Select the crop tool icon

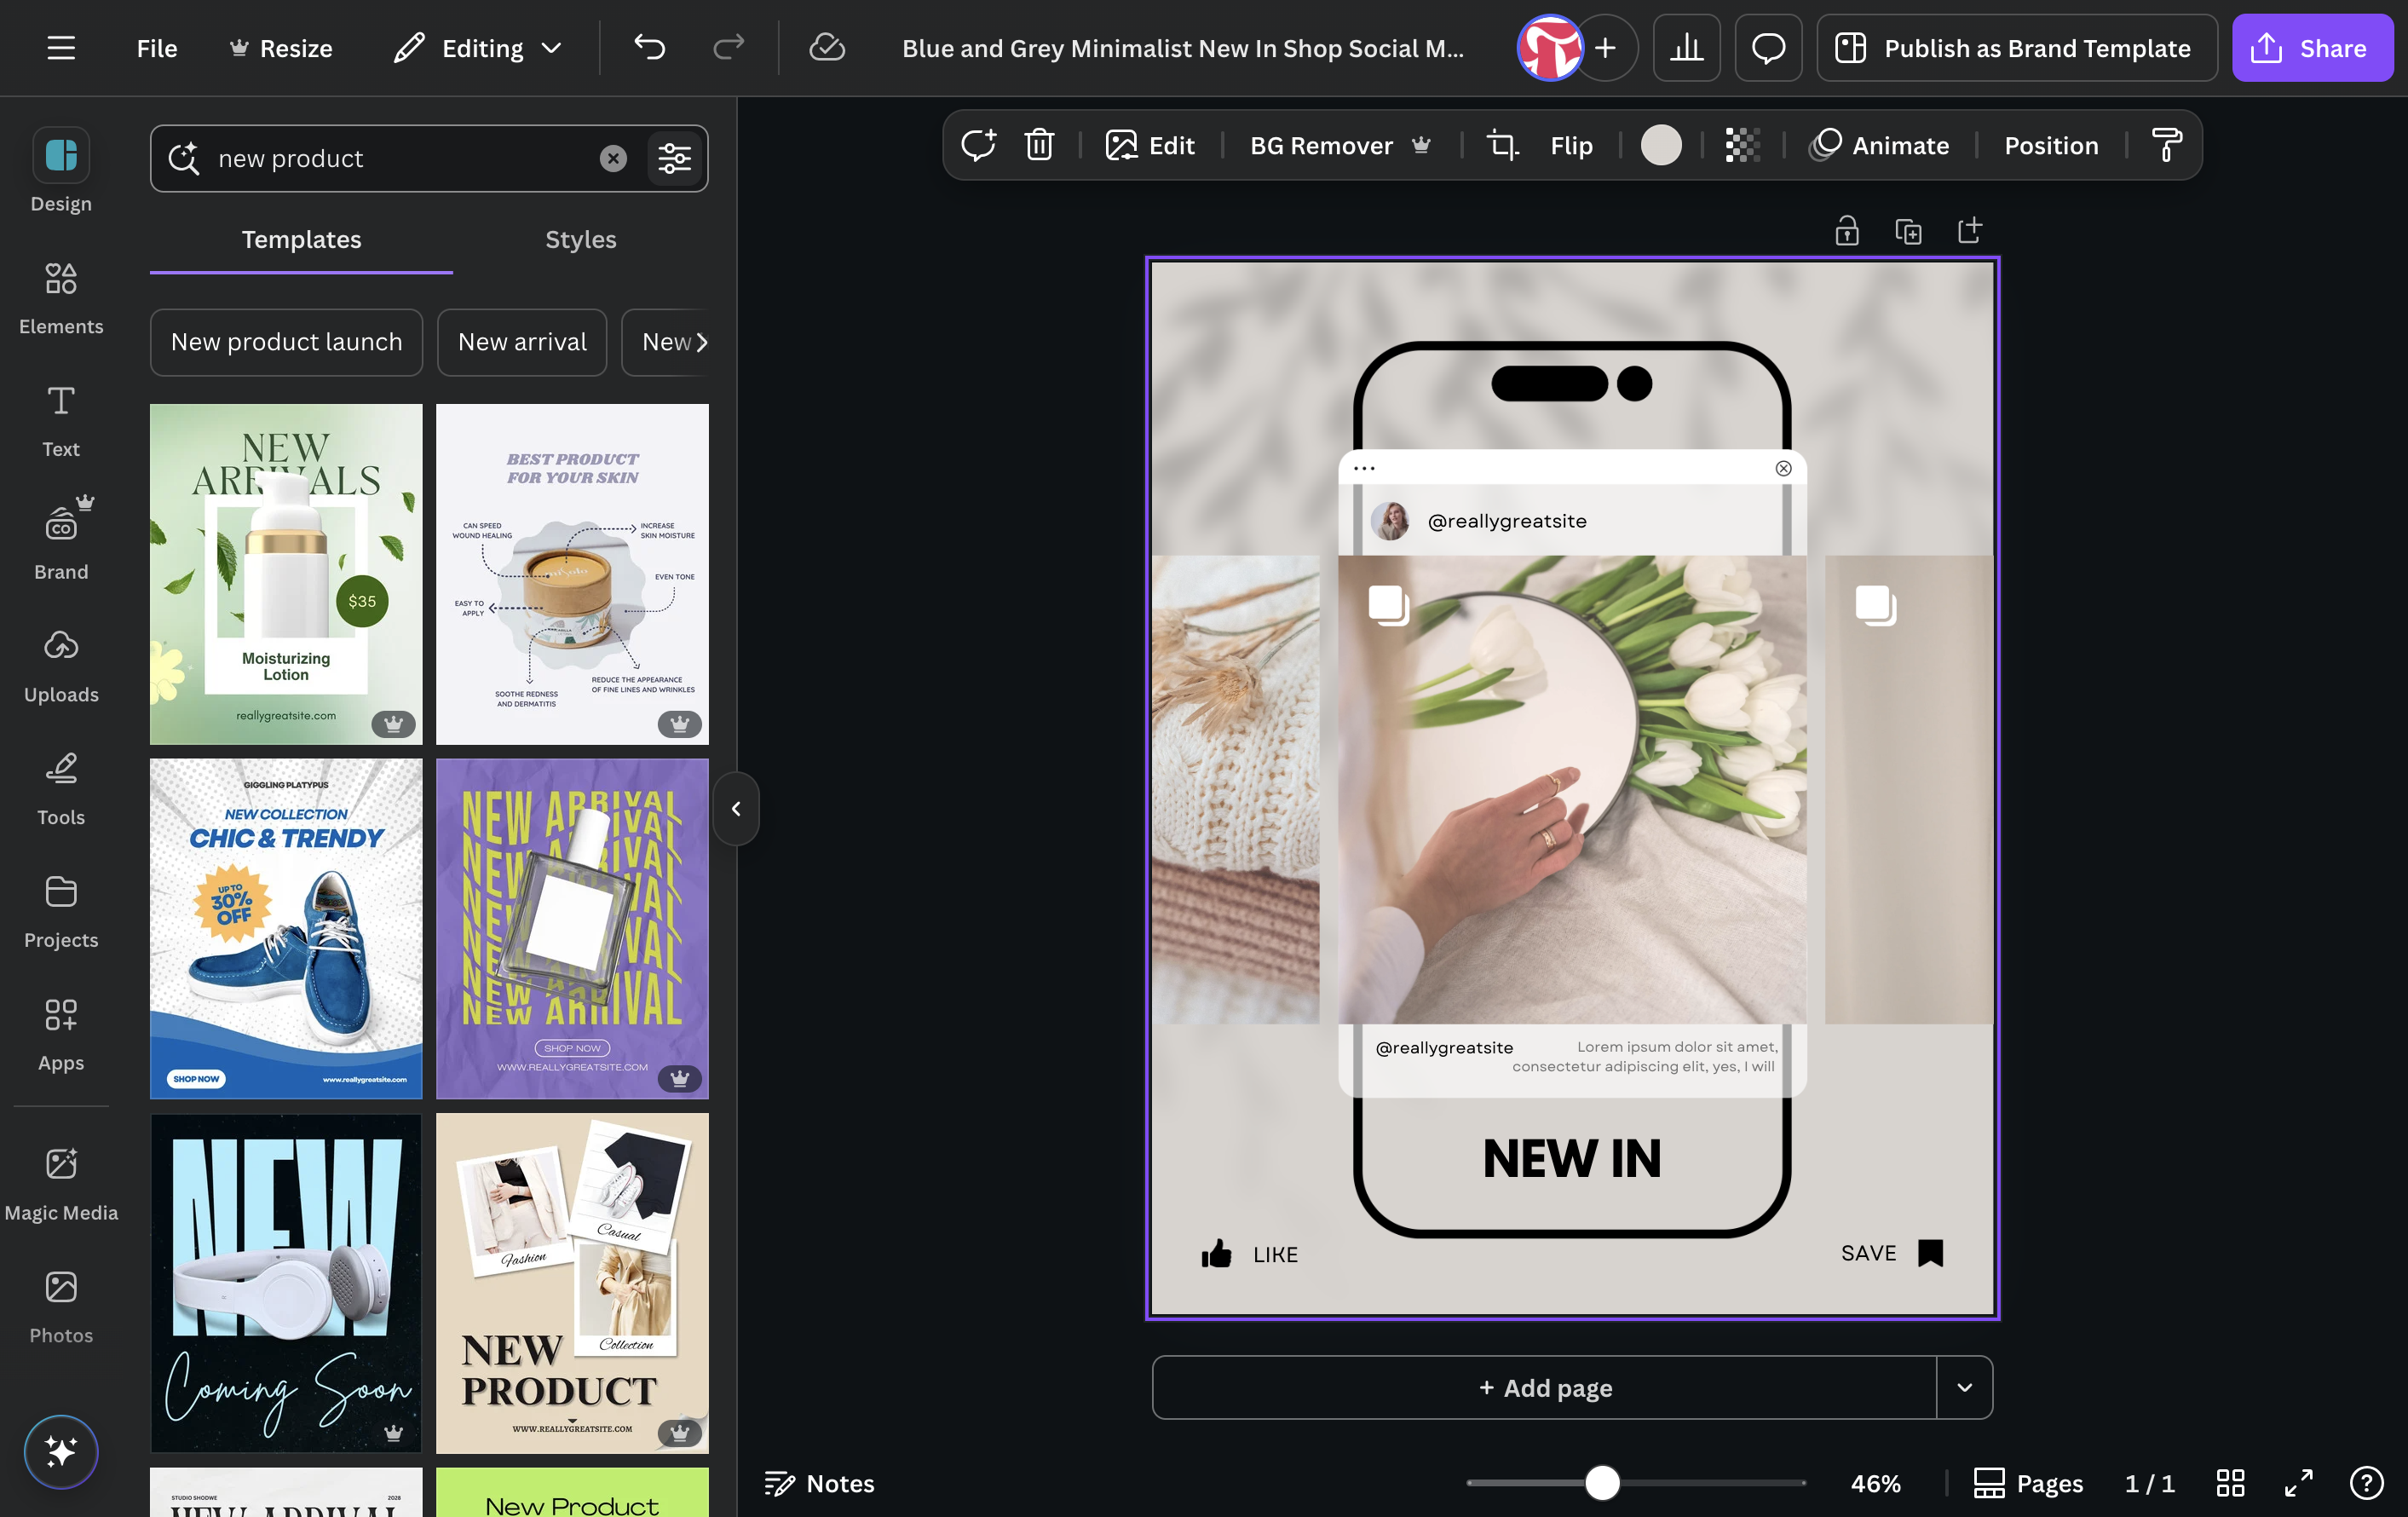[1502, 145]
